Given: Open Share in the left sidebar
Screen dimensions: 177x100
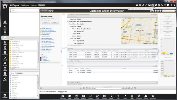Looking at the screenshot, I should click(x=5, y=79).
